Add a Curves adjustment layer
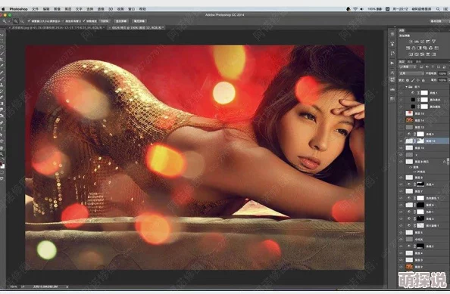The width and height of the screenshot is (450, 294). [423, 42]
